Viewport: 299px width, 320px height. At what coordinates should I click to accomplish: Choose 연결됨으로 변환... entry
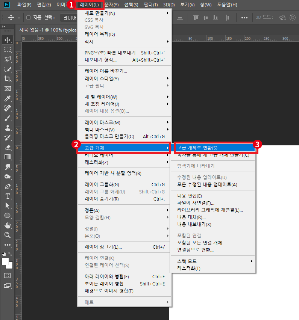[213, 250]
